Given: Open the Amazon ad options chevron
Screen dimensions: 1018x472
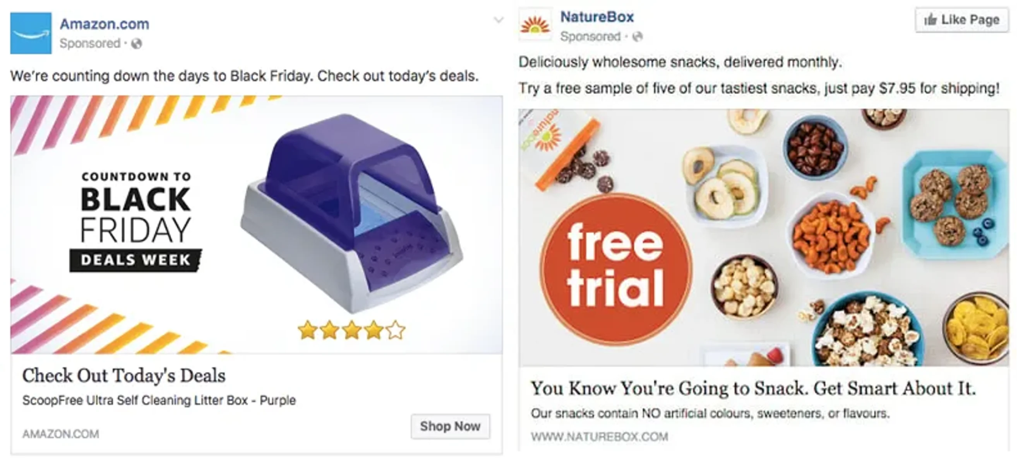Looking at the screenshot, I should pos(499,20).
